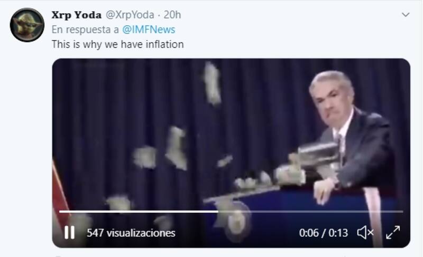Visit the @XrpYoda handle link
This screenshot has height=257, width=423.
[130, 15]
